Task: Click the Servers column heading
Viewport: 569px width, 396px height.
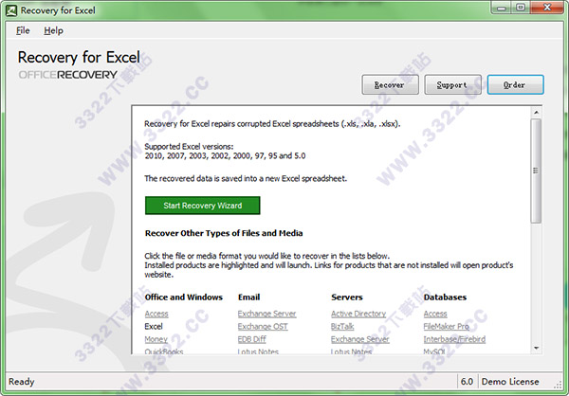Action: [x=347, y=297]
